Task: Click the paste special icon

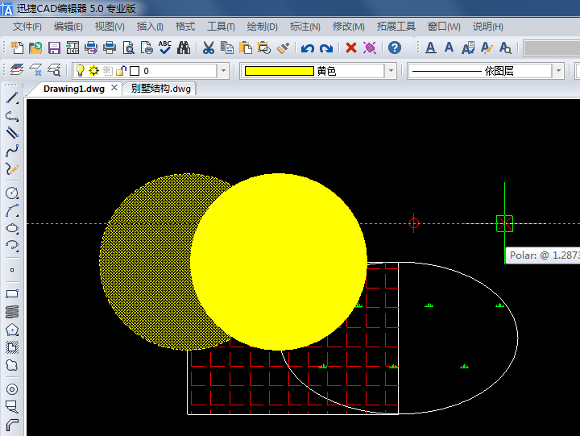Action: (x=264, y=48)
